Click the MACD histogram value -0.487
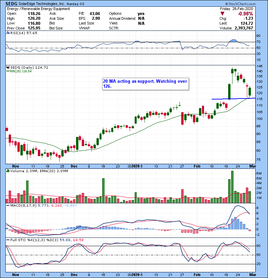Image resolution: width=268 pixels, height=278 pixels. [71, 206]
